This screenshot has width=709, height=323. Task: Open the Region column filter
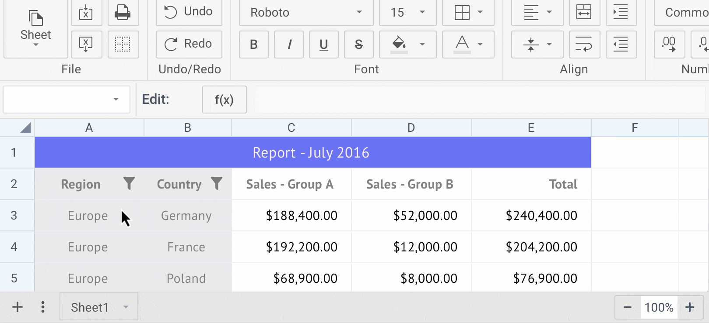pyautogui.click(x=129, y=184)
